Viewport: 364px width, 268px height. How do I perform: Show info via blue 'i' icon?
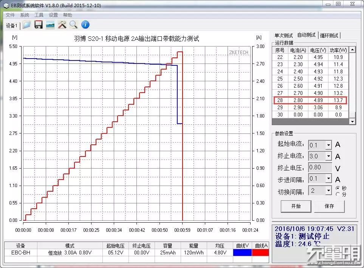click(x=85, y=25)
